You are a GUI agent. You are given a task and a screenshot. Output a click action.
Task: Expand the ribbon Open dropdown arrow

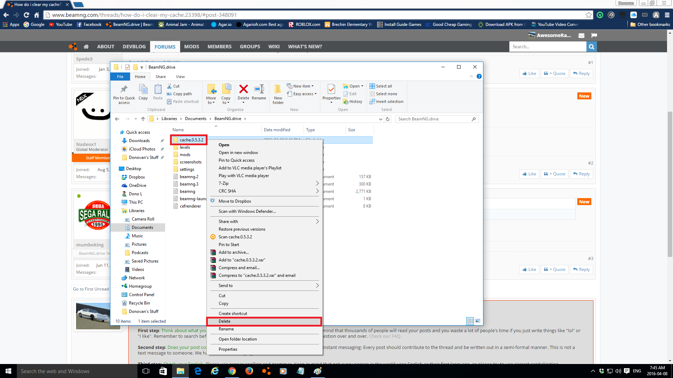point(362,86)
